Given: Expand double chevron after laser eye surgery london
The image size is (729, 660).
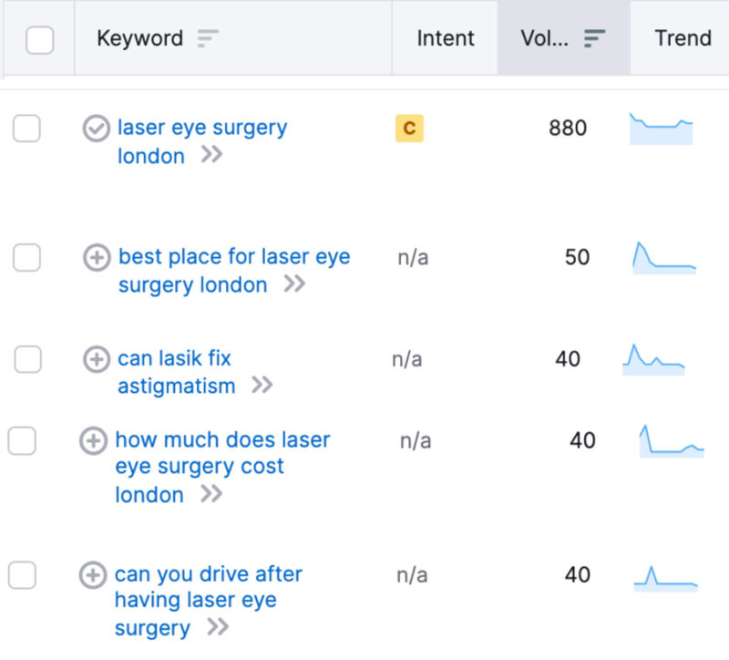Looking at the screenshot, I should [211, 156].
